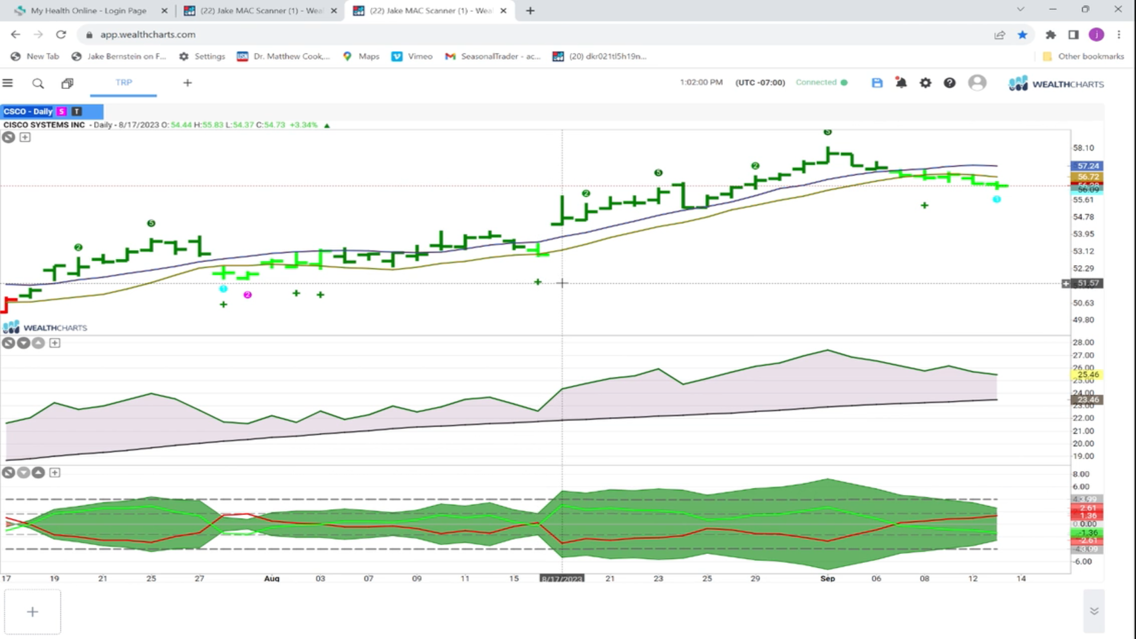Open a new browser tab
The width and height of the screenshot is (1136, 639).
530,11
